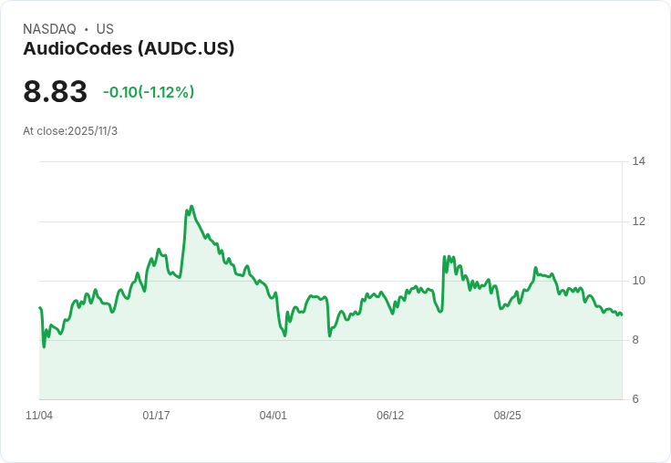Click the 14 y-axis price label
This screenshot has height=463, width=671.
638,161
